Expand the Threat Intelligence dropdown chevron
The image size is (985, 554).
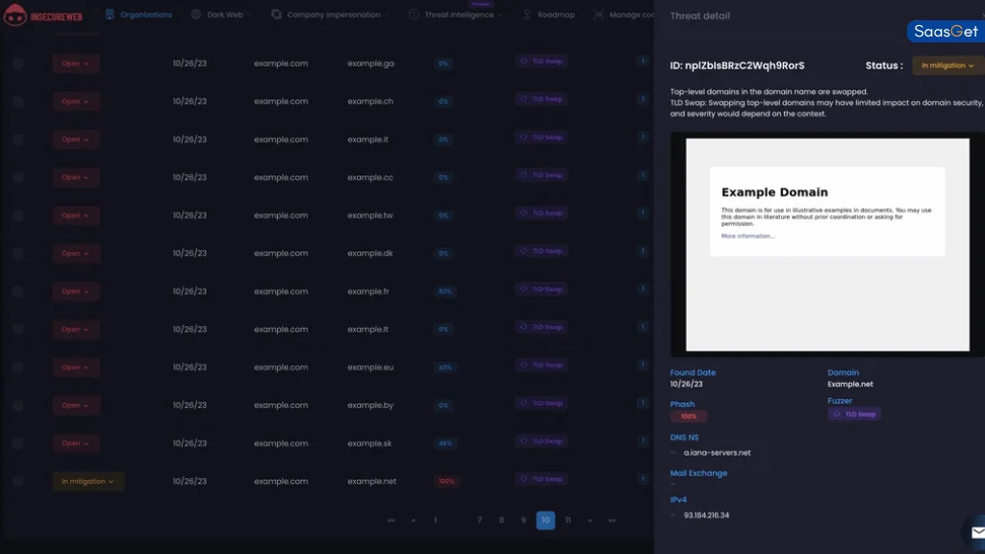tap(498, 14)
